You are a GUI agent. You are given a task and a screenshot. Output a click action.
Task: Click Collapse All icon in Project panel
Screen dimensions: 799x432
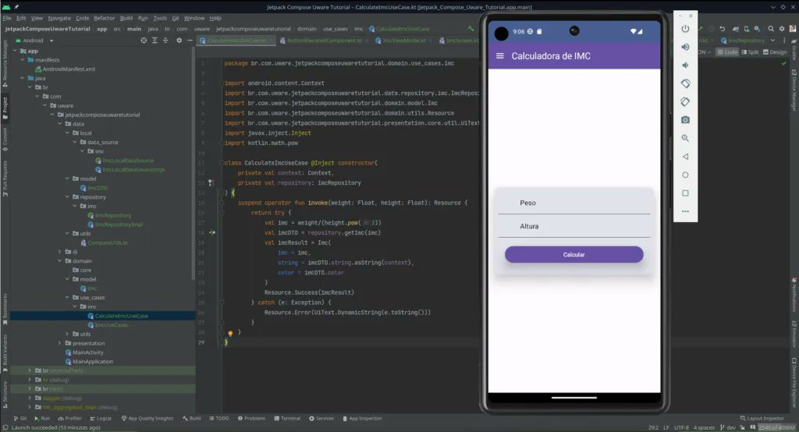point(165,41)
